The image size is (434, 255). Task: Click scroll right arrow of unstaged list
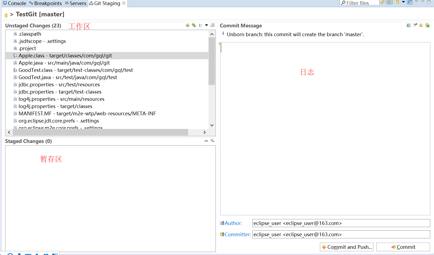point(204,132)
